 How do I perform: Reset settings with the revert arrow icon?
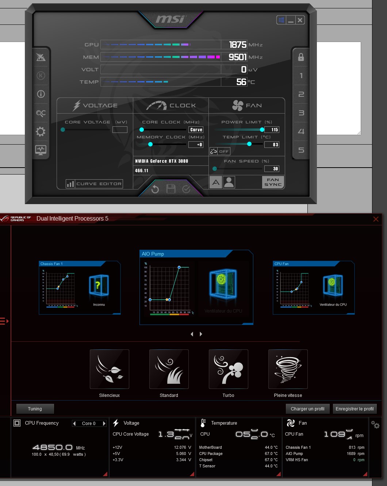[x=155, y=189]
